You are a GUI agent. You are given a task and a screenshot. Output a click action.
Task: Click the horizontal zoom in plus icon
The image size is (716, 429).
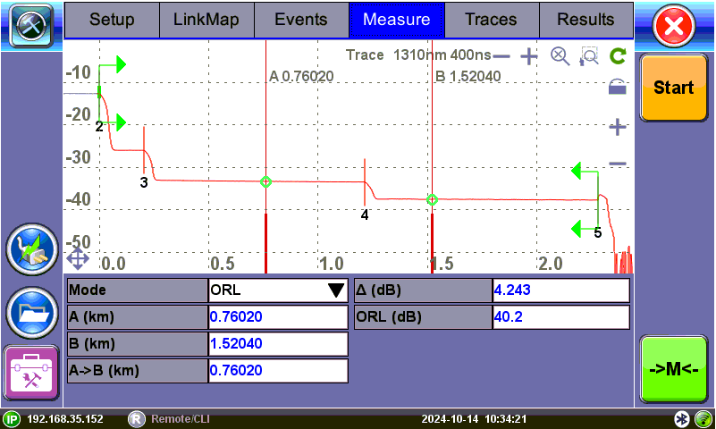pos(529,56)
